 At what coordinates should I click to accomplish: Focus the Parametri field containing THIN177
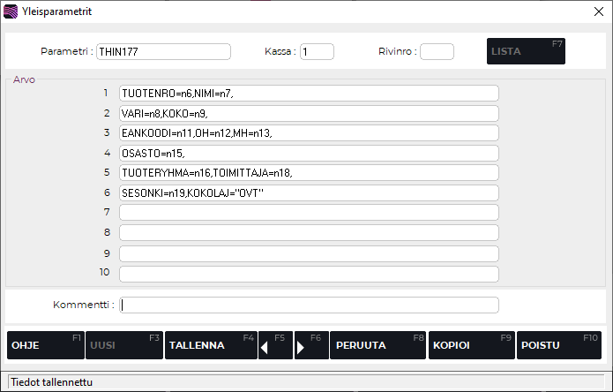coord(163,51)
